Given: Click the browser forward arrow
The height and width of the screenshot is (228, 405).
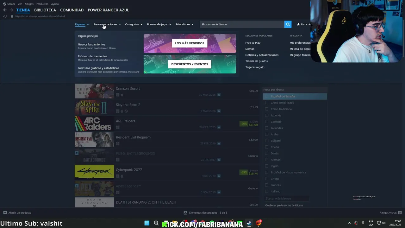Looking at the screenshot, I should (11, 10).
